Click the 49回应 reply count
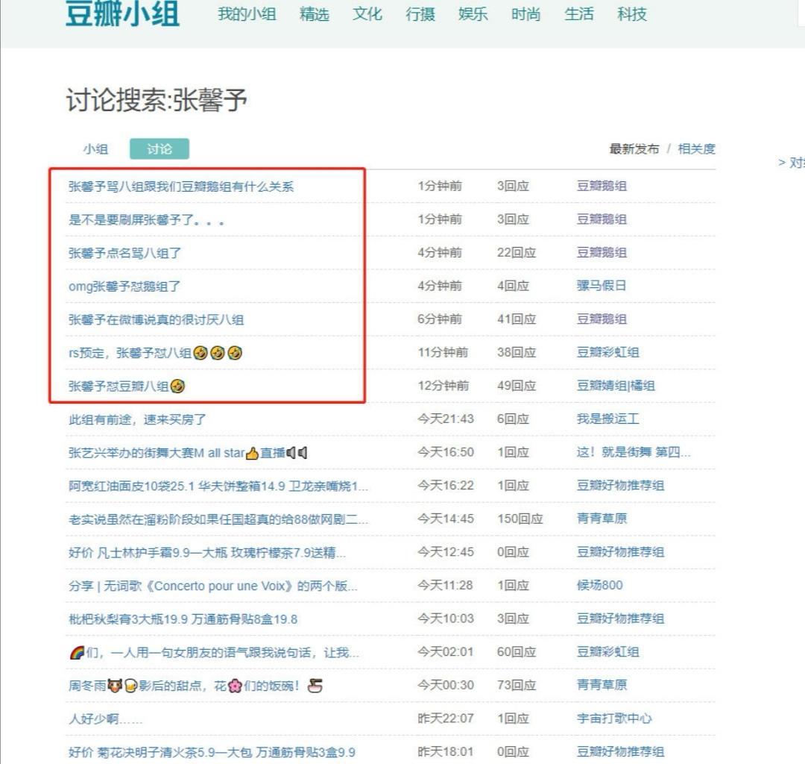This screenshot has width=805, height=764. [516, 386]
